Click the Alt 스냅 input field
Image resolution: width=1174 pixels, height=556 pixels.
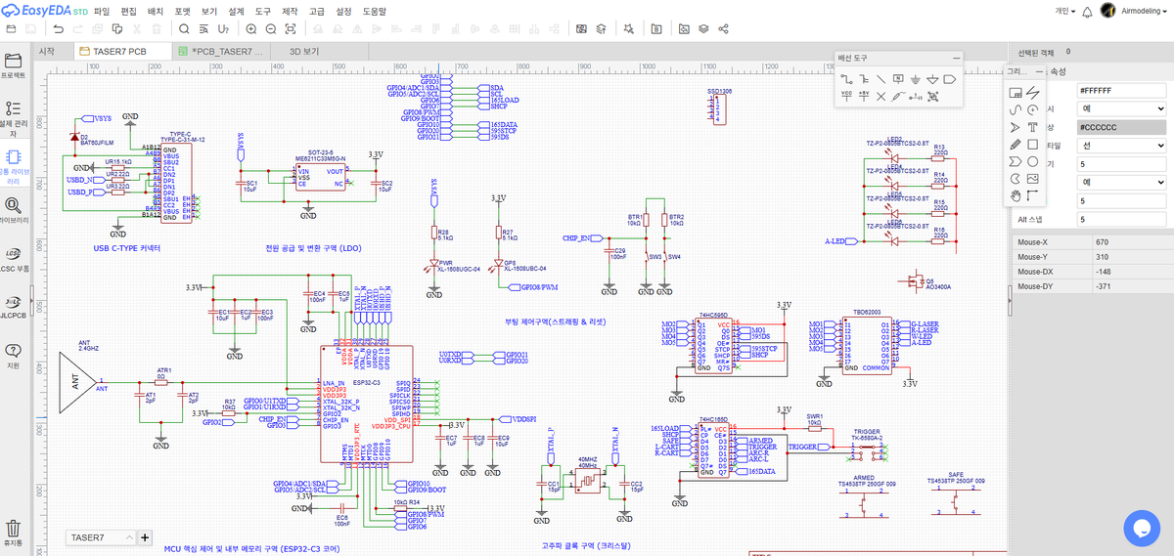click(1121, 220)
